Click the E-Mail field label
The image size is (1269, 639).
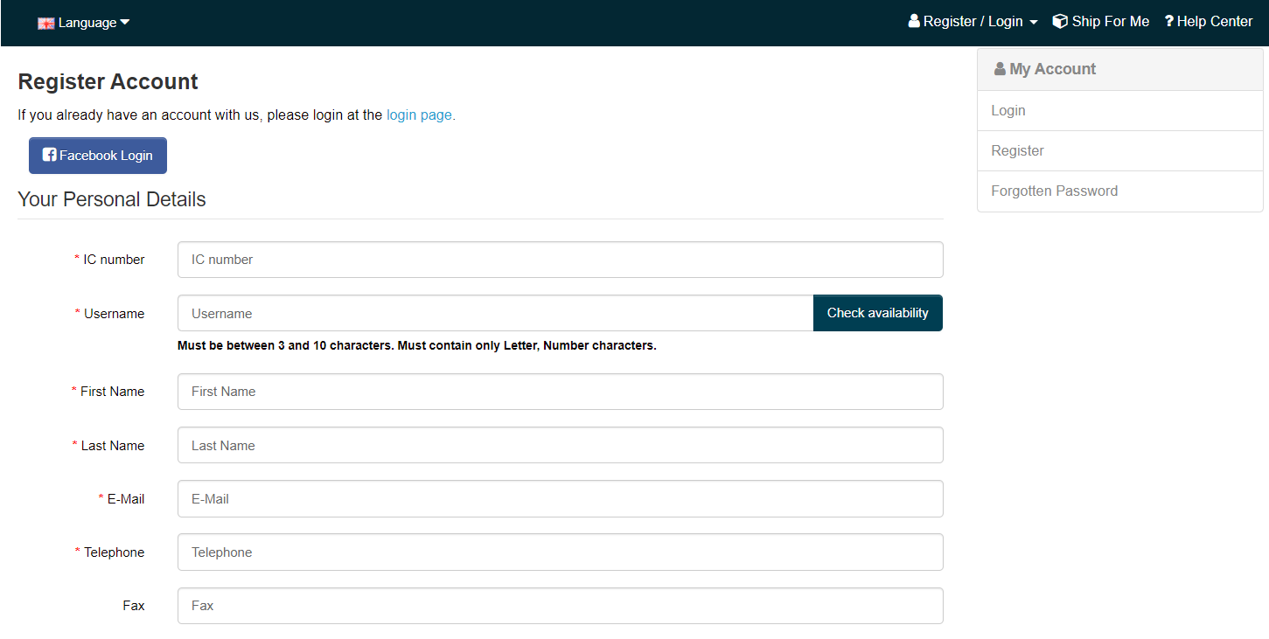(x=122, y=499)
